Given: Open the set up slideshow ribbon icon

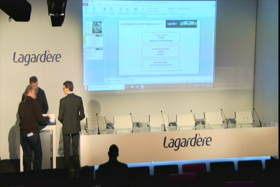Looking at the screenshot, I should coord(121,11).
